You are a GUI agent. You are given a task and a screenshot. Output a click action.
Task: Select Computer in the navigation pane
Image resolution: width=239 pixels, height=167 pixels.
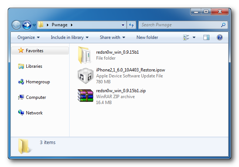pyautogui.click(x=36, y=97)
